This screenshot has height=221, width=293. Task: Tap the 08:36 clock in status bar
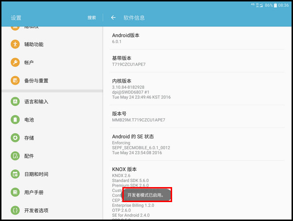pyautogui.click(x=283, y=5)
